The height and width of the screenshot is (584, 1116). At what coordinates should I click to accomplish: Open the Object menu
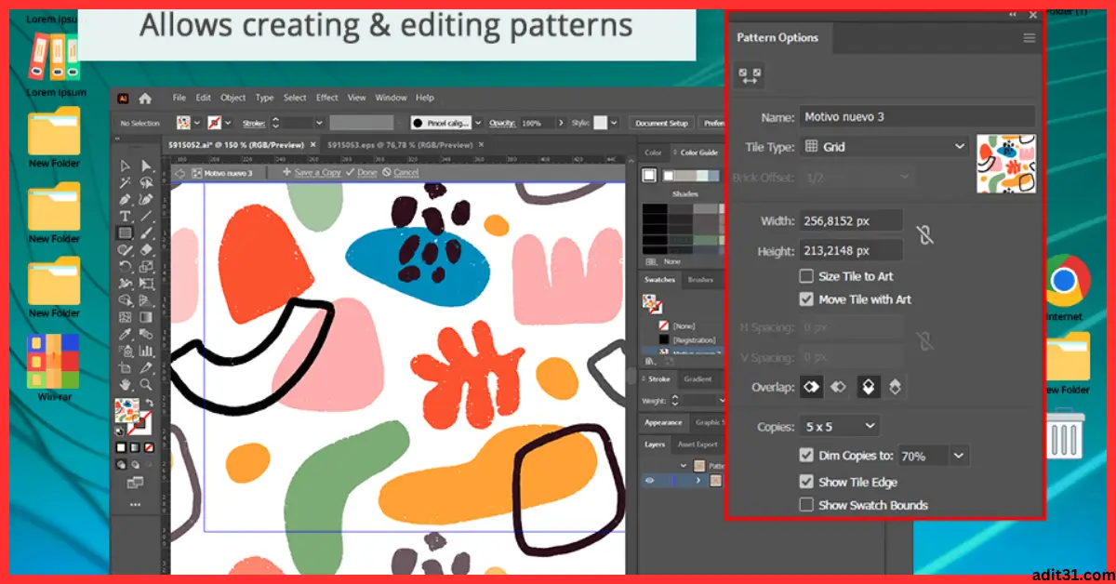point(233,98)
